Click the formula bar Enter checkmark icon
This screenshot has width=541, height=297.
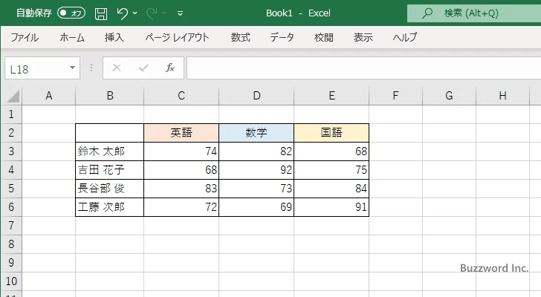tap(143, 68)
